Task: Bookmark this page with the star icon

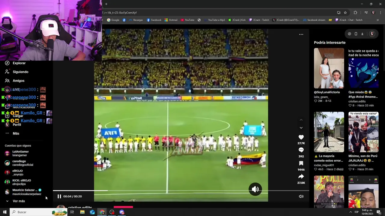Action: [345, 13]
